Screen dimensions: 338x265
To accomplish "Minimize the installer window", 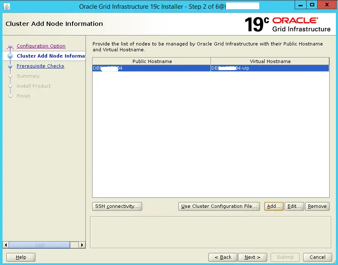I will pyautogui.click(x=300, y=5).
